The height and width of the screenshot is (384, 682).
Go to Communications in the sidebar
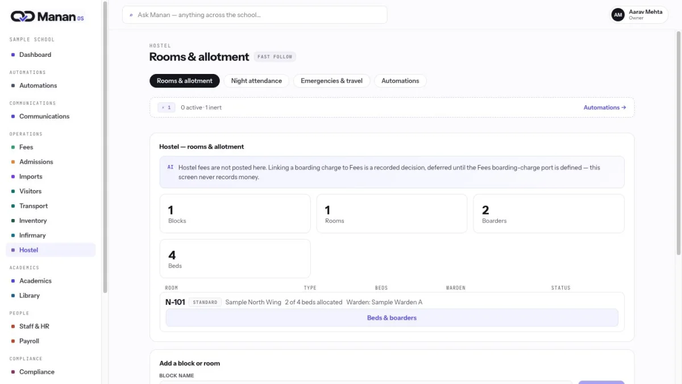(51, 116)
